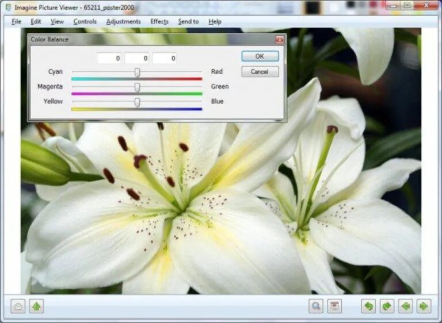Click the first color value input field
The height and width of the screenshot is (323, 442).
click(109, 58)
